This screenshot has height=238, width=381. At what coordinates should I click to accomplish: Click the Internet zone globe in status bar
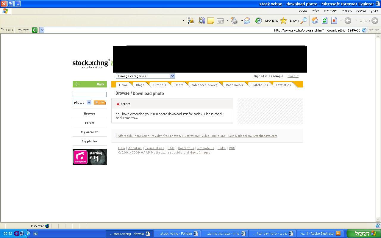(47, 226)
